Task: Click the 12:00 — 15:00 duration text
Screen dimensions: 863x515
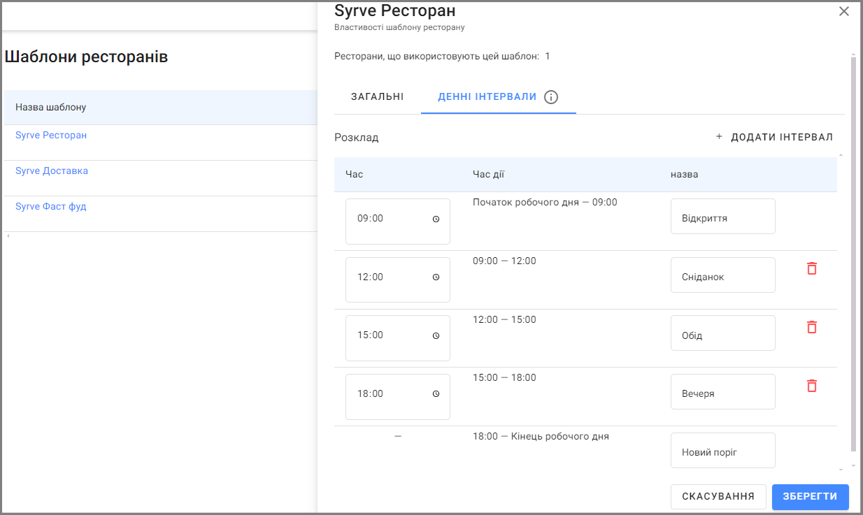Action: pyautogui.click(x=504, y=319)
